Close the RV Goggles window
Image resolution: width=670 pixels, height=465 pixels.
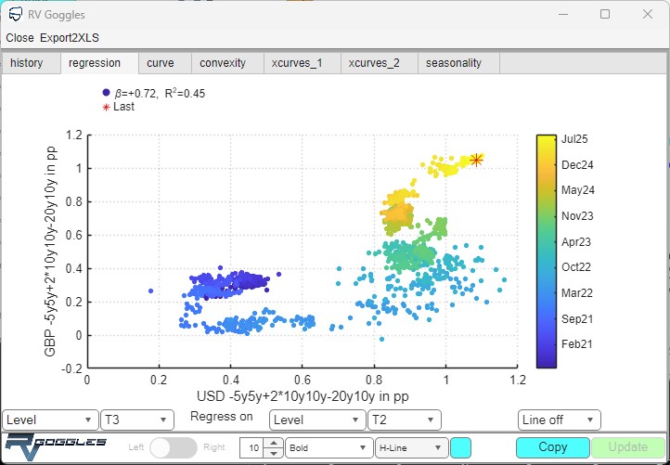tap(648, 14)
